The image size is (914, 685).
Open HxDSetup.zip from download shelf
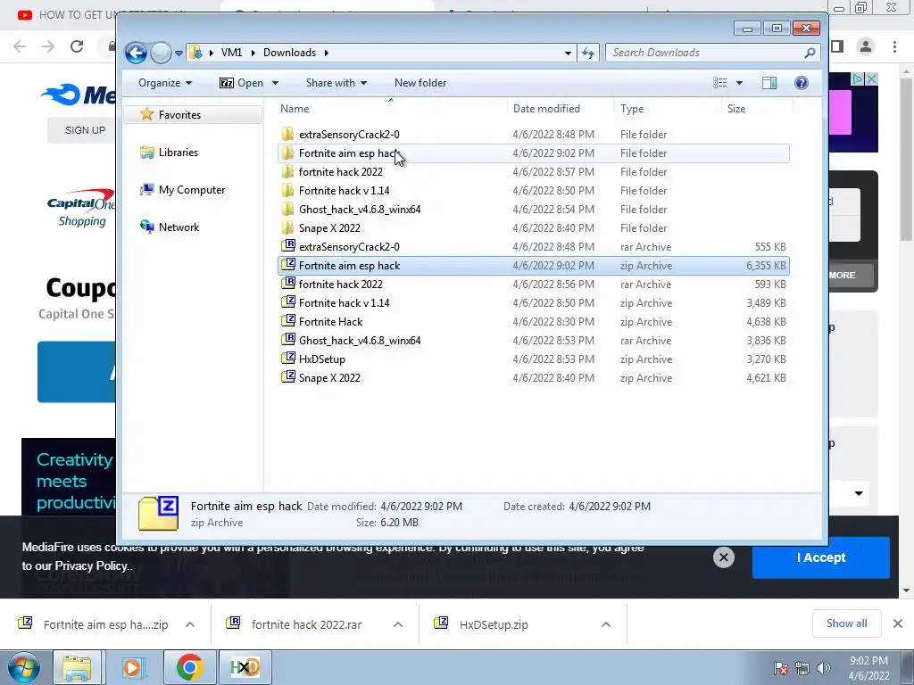coord(493,624)
